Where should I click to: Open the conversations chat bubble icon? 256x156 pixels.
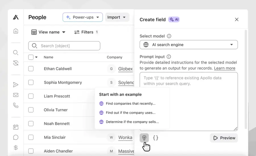pyautogui.click(x=16, y=137)
